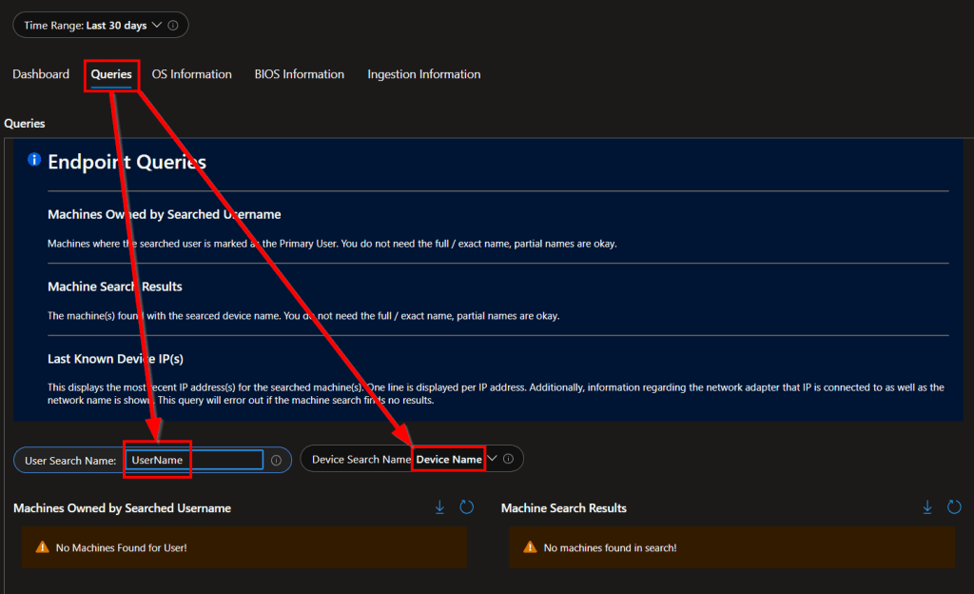Image resolution: width=974 pixels, height=594 pixels.
Task: Expand the Device Search Name dropdown chevron
Action: pos(492,459)
